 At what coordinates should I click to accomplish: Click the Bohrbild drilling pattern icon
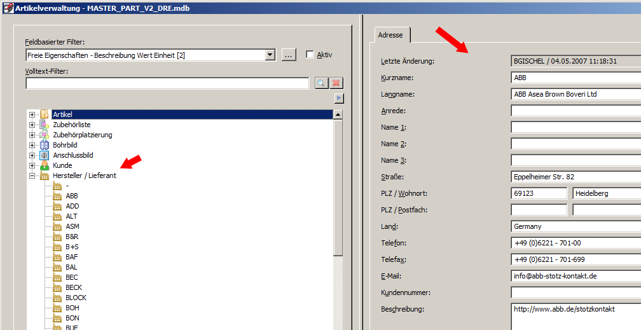tap(44, 145)
